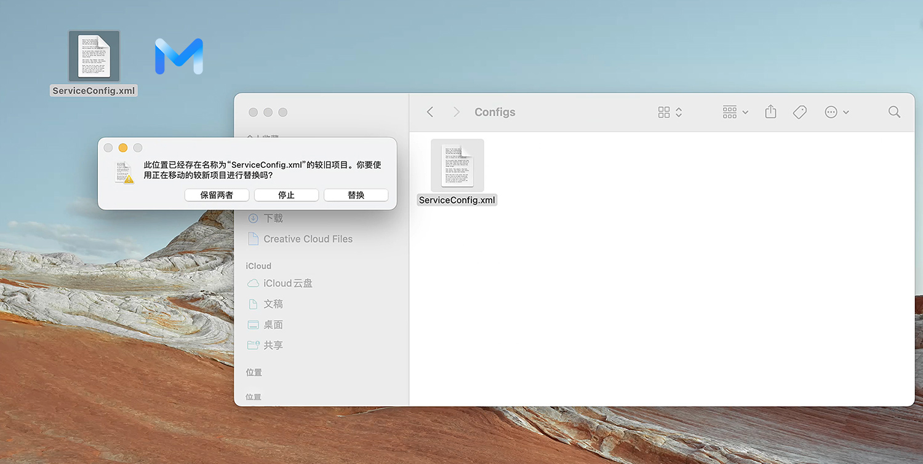Select ServiceConfig.xml in the Configs folder
This screenshot has width=923, height=464.
[x=457, y=165]
